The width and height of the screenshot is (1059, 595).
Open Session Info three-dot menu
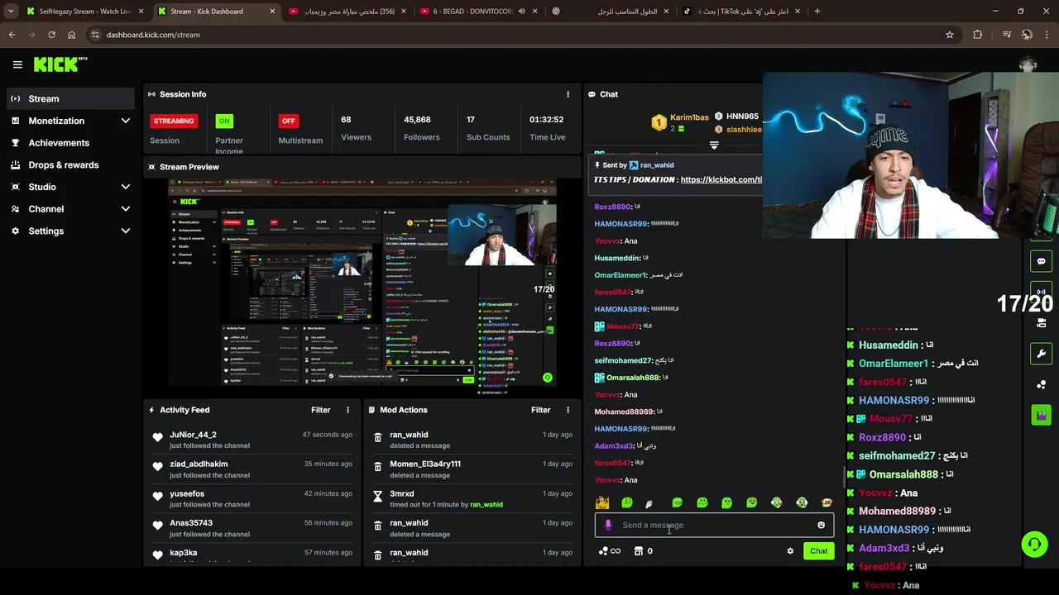568,94
